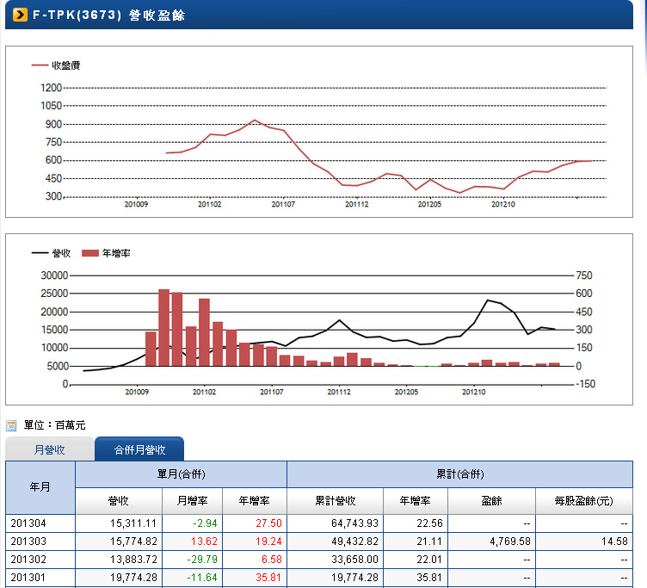Click yearly growth value 27.50
The width and height of the screenshot is (647, 588).
(268, 523)
